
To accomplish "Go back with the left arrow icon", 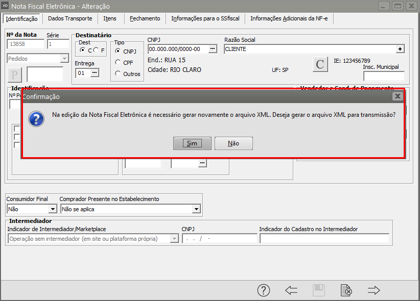I will pos(291,290).
